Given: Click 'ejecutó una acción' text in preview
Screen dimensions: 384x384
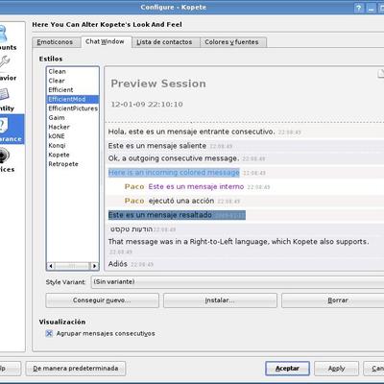Looking at the screenshot, I should point(181,201).
